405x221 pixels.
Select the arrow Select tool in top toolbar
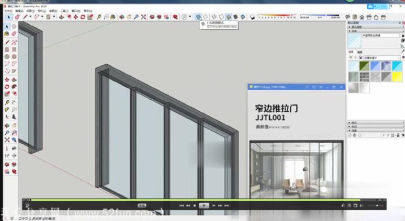[9, 17]
